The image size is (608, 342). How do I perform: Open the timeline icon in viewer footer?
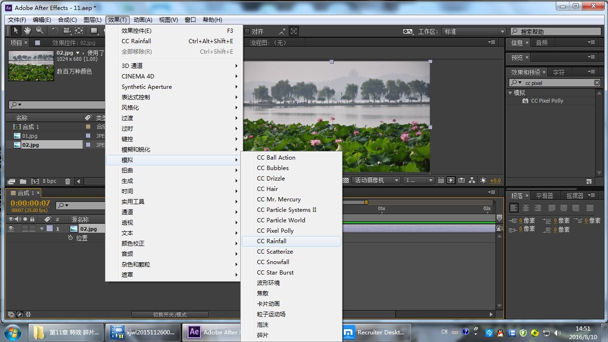(x=461, y=180)
